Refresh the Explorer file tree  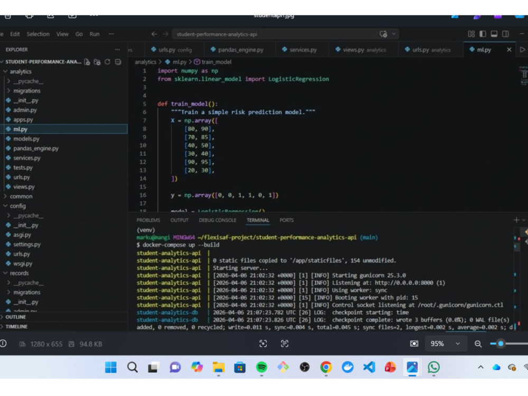[107, 62]
